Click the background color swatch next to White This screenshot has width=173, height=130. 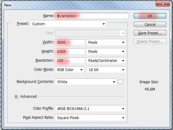click(120, 82)
